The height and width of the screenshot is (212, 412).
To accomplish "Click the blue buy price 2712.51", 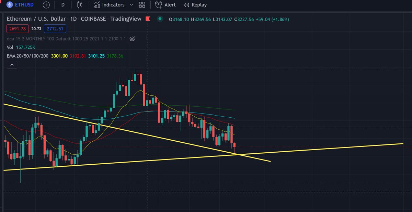I will click(55, 29).
